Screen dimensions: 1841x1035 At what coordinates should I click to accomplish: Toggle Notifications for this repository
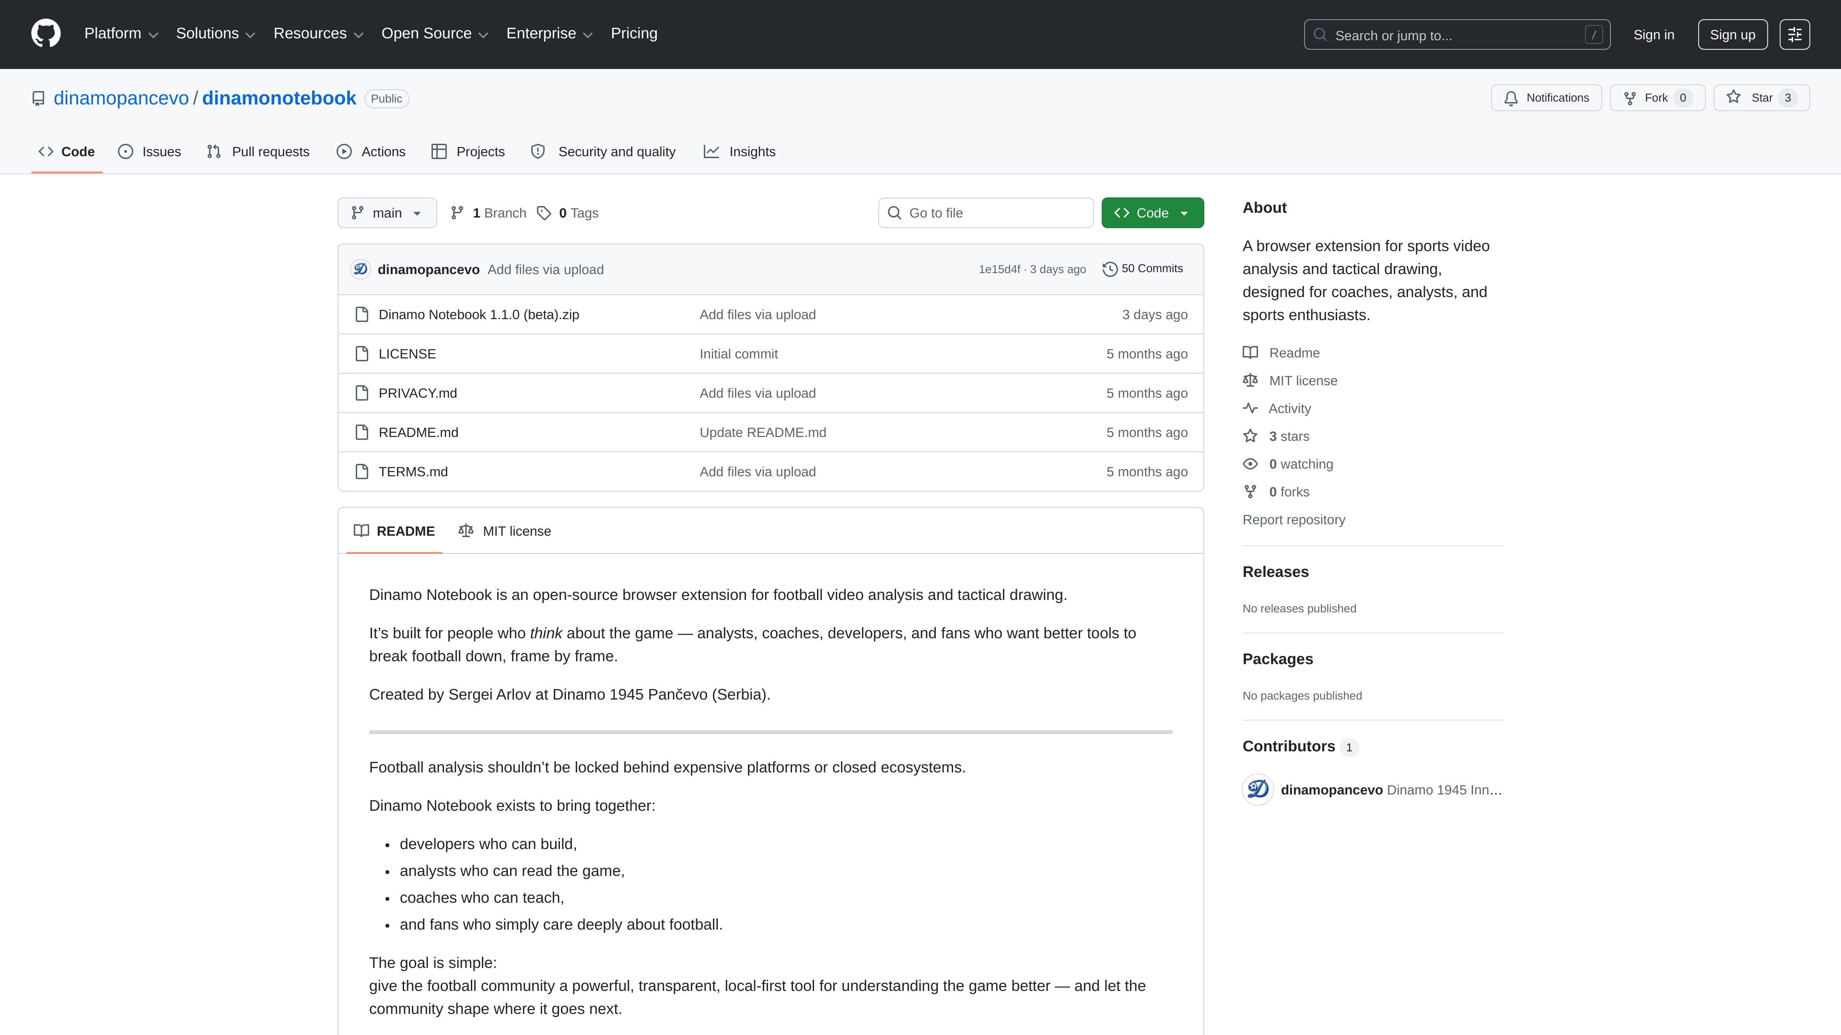1546,98
